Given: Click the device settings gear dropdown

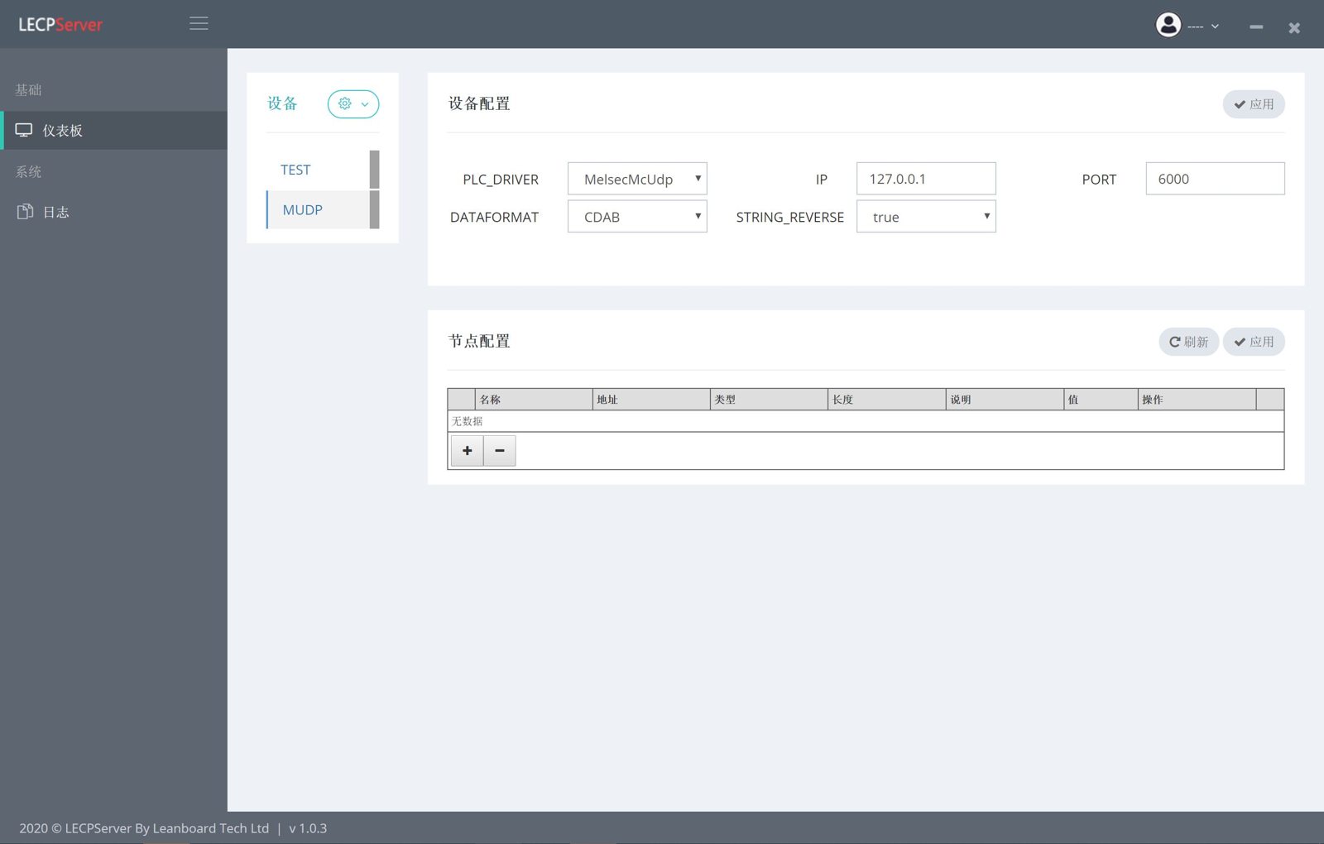Looking at the screenshot, I should [353, 104].
